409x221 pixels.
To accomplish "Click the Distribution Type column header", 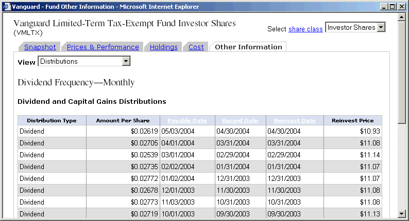I will (52, 121).
